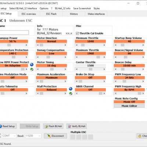
Task: Click the PWM Frequency High By RPM value
Action: (x=129, y=90)
